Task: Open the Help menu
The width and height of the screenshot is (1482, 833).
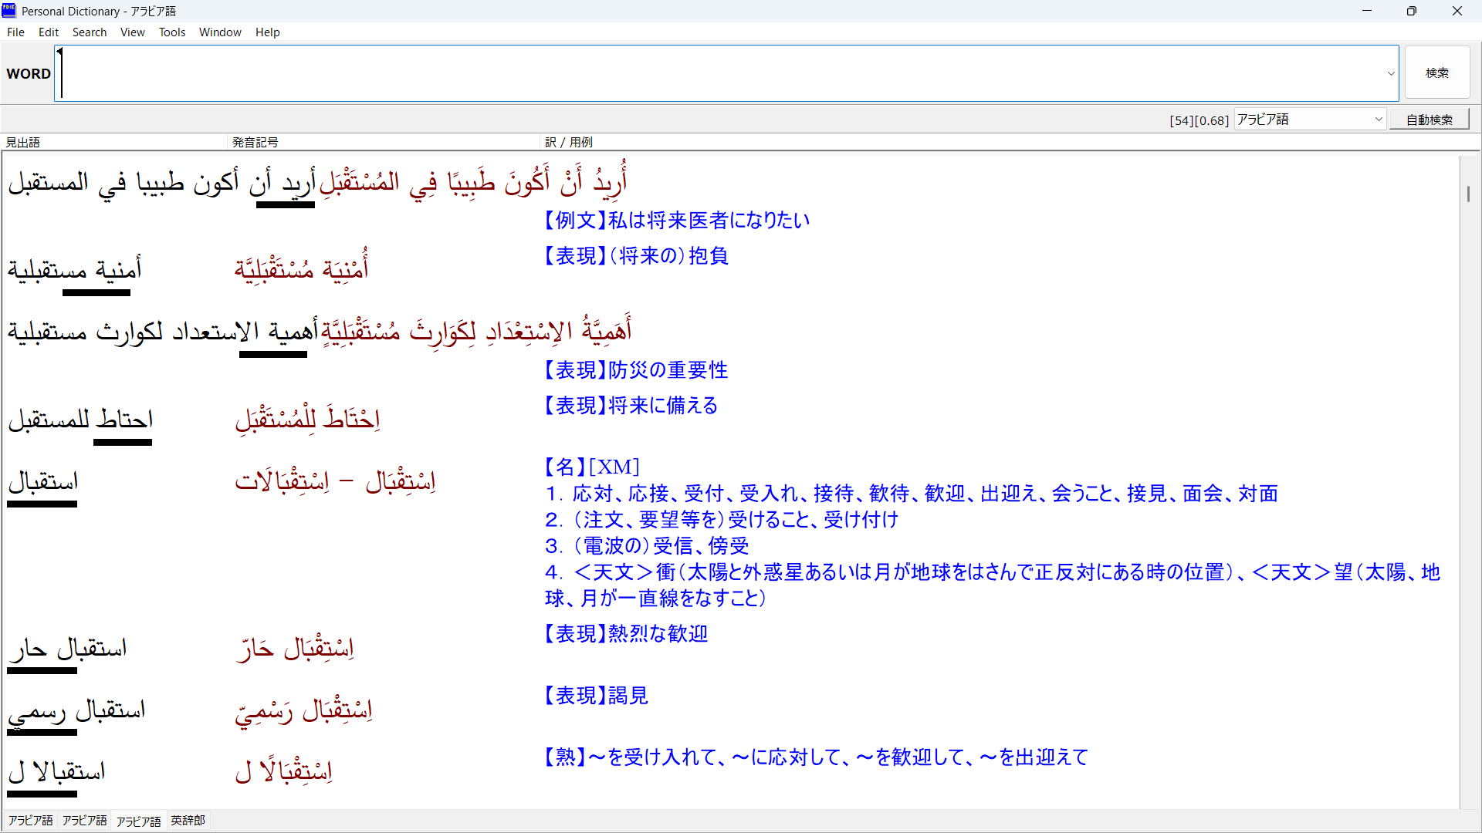Action: (268, 32)
